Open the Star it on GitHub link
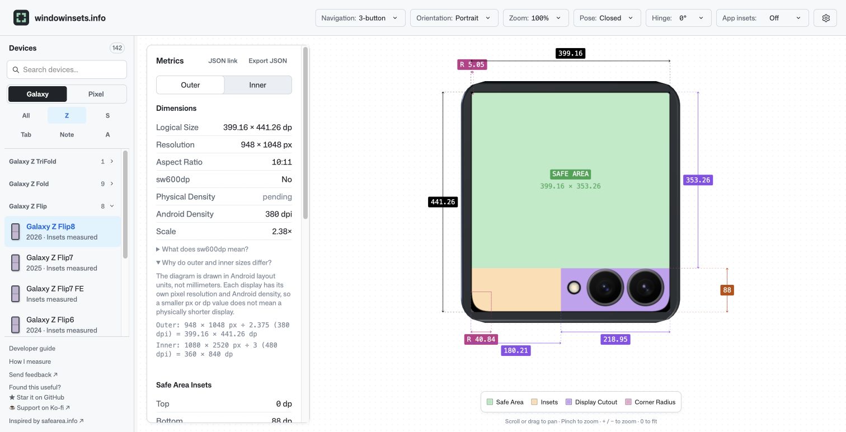This screenshot has height=432, width=846. pos(36,397)
